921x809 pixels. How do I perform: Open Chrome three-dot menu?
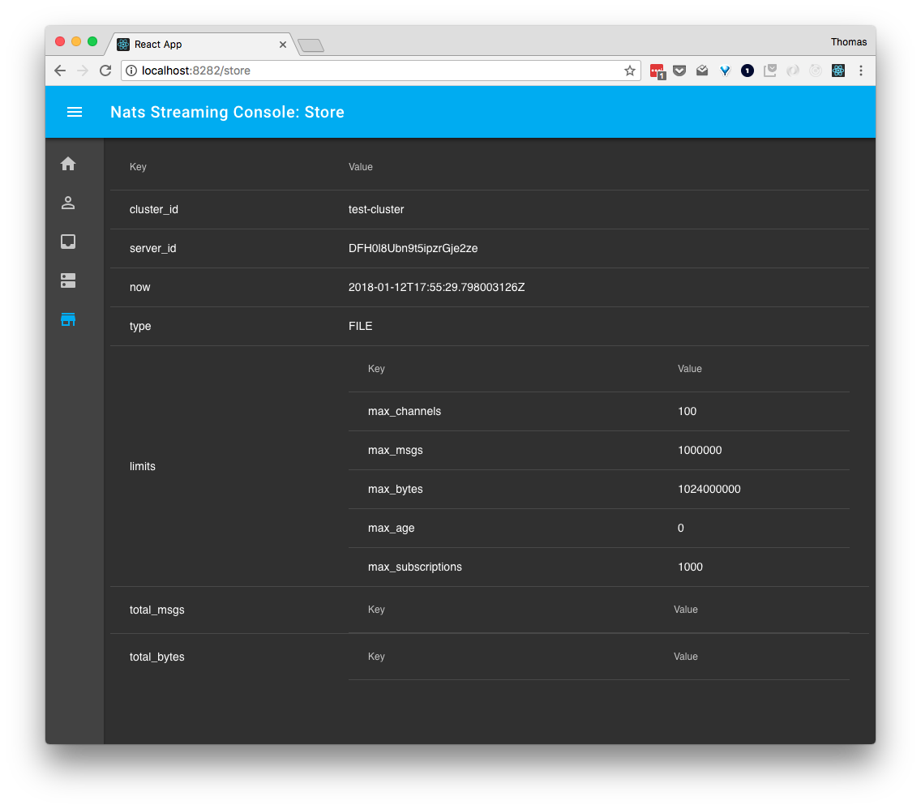click(x=861, y=71)
